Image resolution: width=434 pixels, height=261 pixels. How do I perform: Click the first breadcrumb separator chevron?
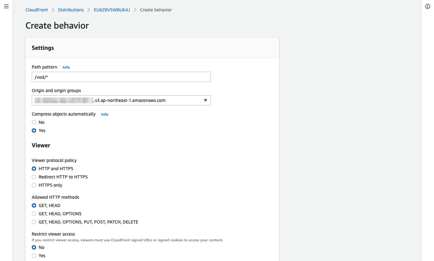53,10
